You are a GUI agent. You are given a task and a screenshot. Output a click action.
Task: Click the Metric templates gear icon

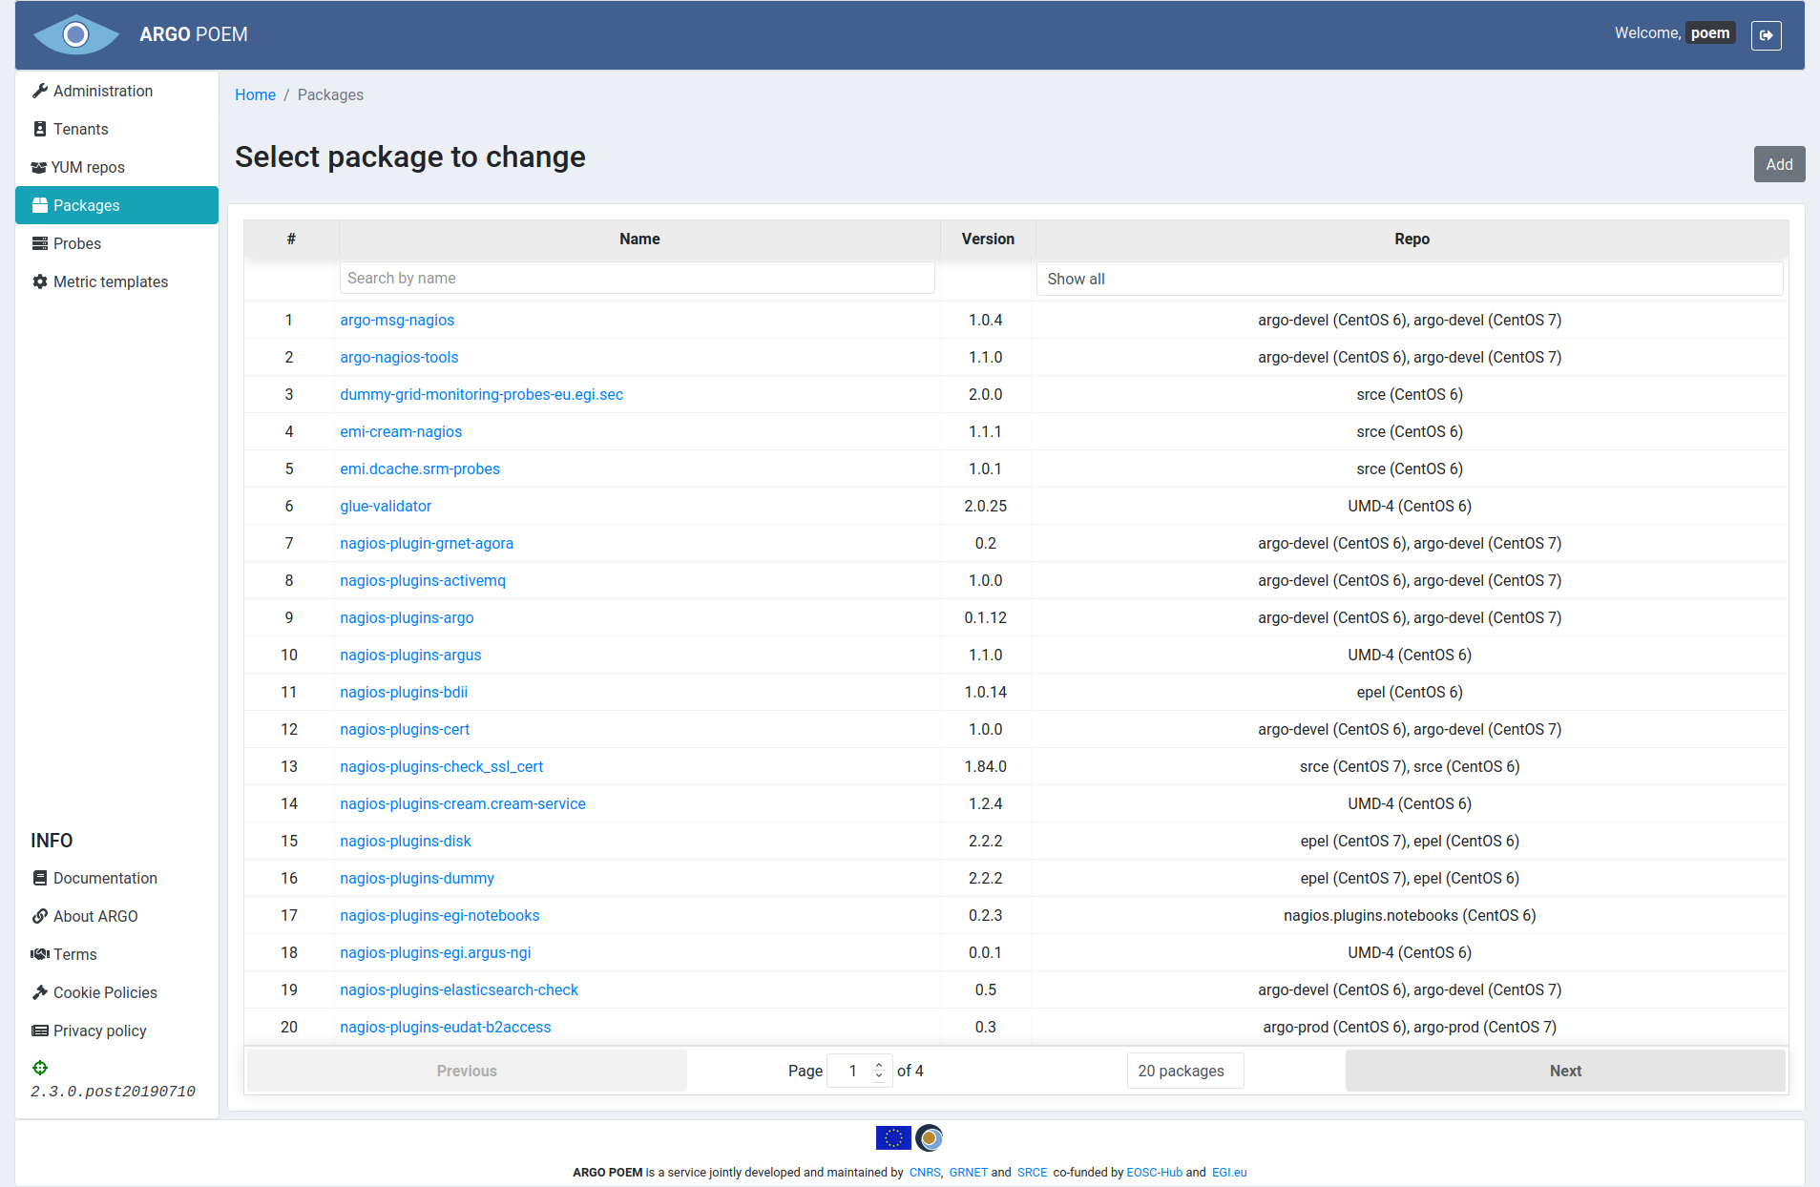click(40, 281)
